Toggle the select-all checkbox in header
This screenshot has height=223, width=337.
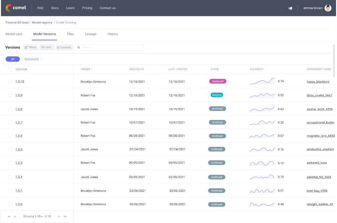(x=11, y=69)
